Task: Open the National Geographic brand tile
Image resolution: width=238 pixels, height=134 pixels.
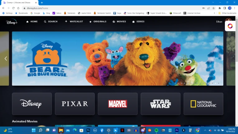Action: pyautogui.click(x=203, y=104)
